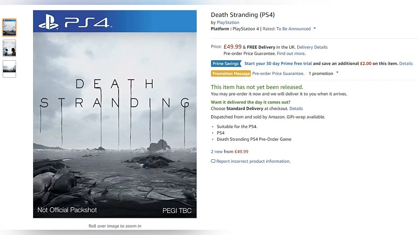
Task: Click the blue Prime Savings badge
Action: 226,64
